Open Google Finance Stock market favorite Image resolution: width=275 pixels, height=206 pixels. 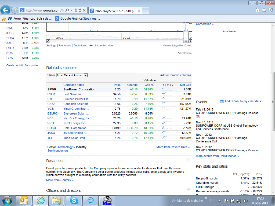point(78,19)
